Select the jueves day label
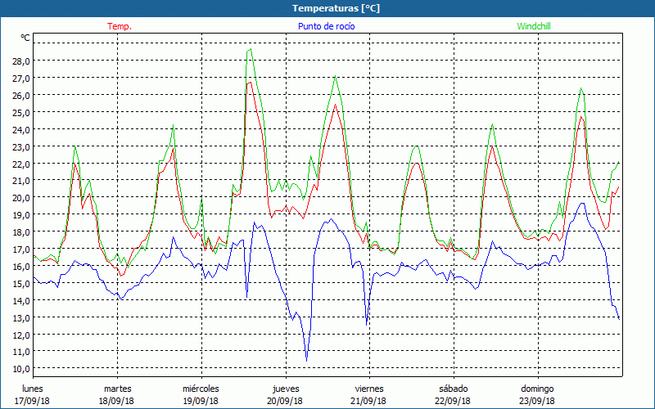The image size is (655, 409). pyautogui.click(x=286, y=388)
